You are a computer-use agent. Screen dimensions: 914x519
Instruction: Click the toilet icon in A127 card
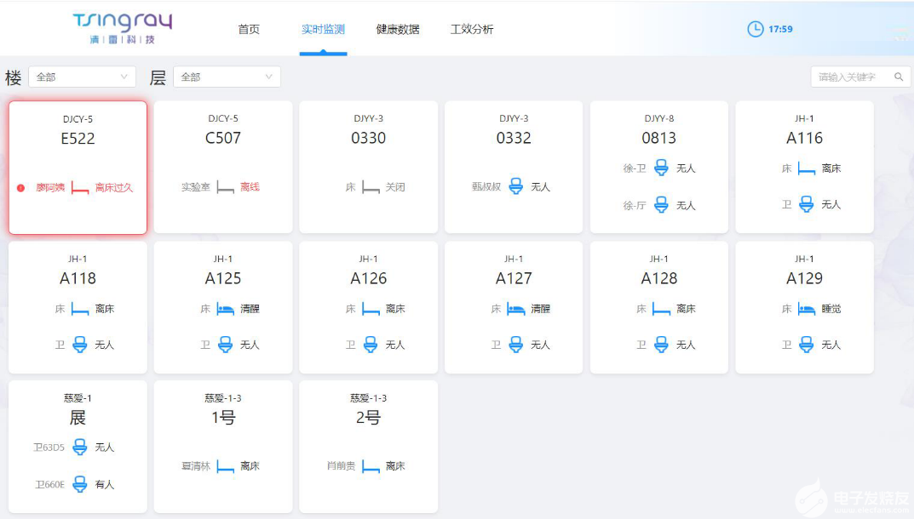pyautogui.click(x=516, y=345)
